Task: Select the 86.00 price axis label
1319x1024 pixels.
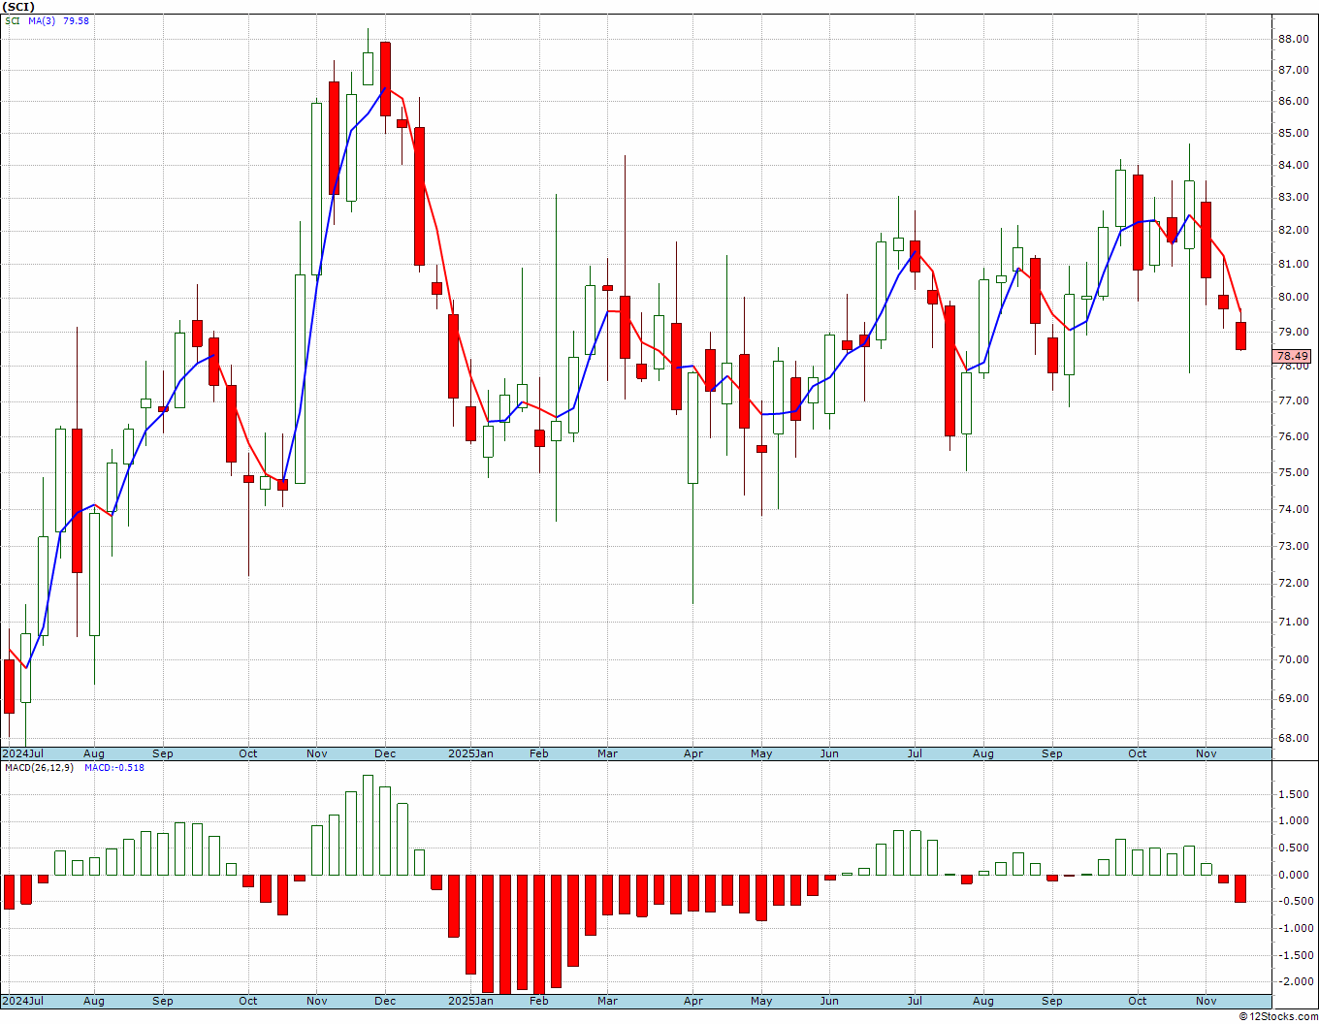Action: (1293, 102)
